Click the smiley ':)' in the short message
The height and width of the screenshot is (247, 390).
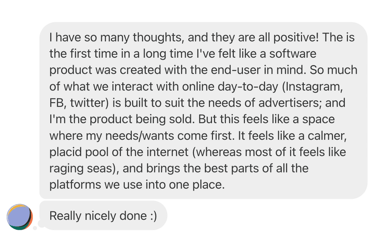[153, 216]
